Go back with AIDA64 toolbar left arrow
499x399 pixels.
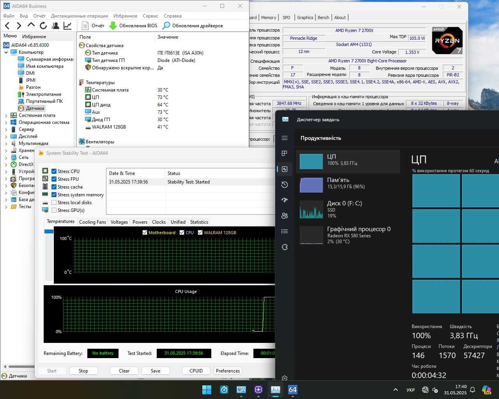pos(7,26)
